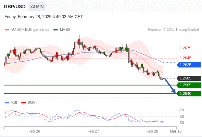Click the RSI 70 level label
This screenshot has width=202, height=137.
tap(182, 110)
